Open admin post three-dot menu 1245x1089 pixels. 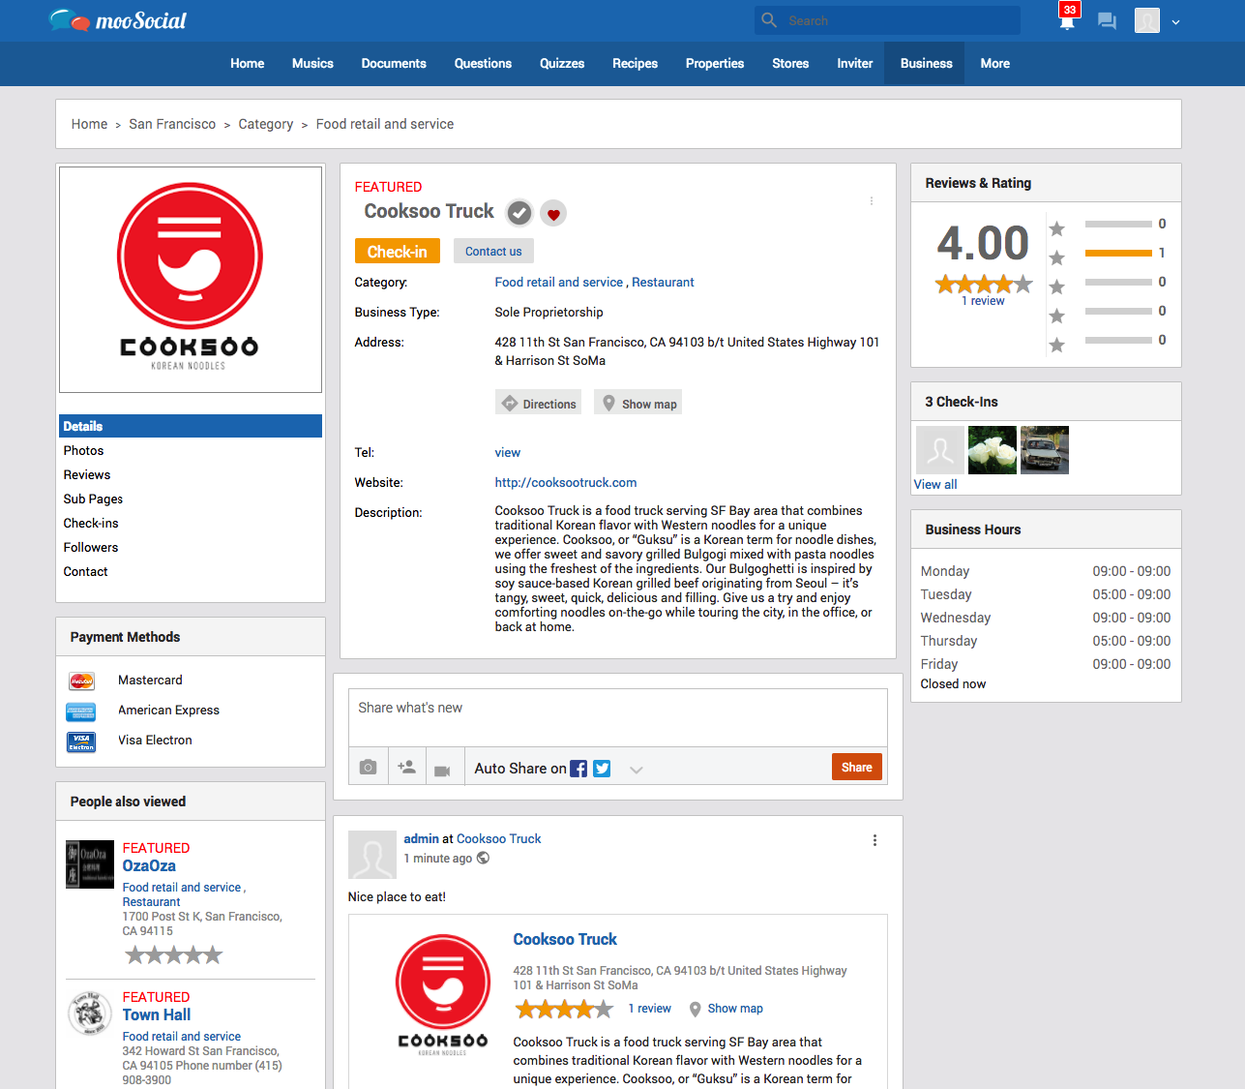pos(874,840)
